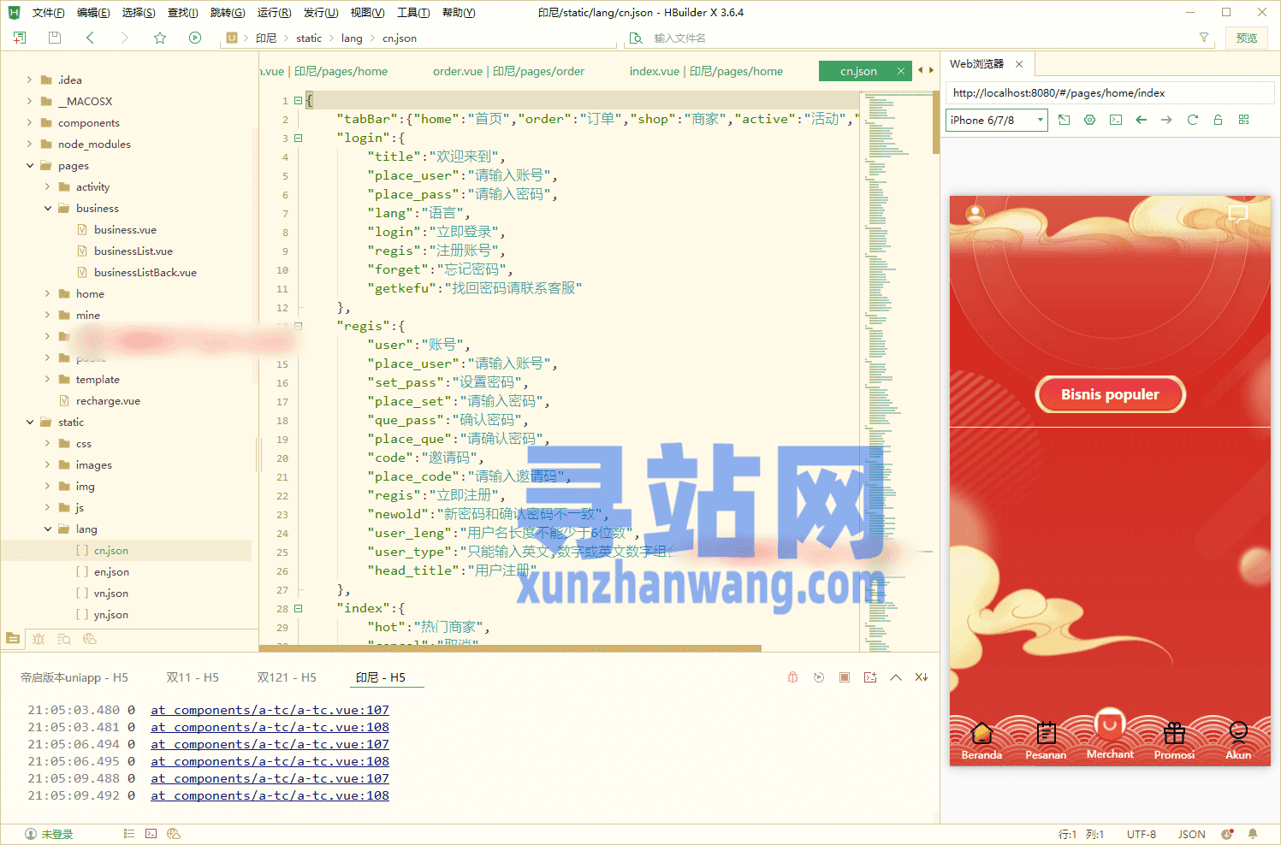Image resolution: width=1281 pixels, height=845 pixels.
Task: Click the run play icon in top toolbar
Action: [195, 38]
